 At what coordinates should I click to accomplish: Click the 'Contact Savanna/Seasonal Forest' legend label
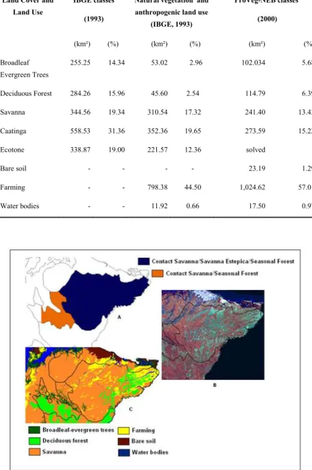[212, 273]
